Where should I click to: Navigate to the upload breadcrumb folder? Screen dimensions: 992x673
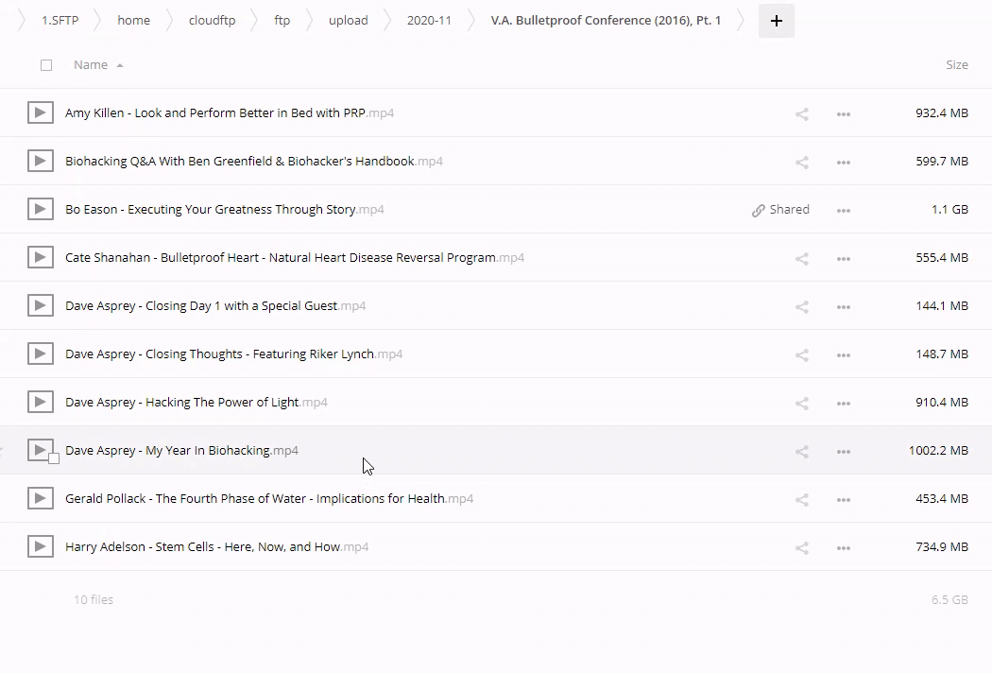[348, 20]
